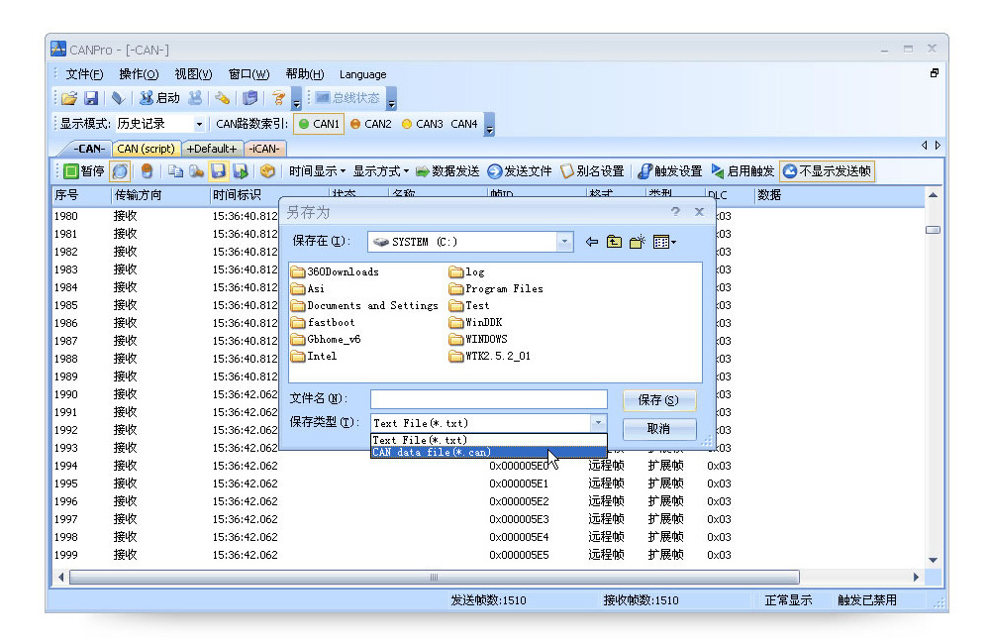The image size is (990, 644).
Task: Switch to the CAN (script) tab
Action: pos(146,149)
